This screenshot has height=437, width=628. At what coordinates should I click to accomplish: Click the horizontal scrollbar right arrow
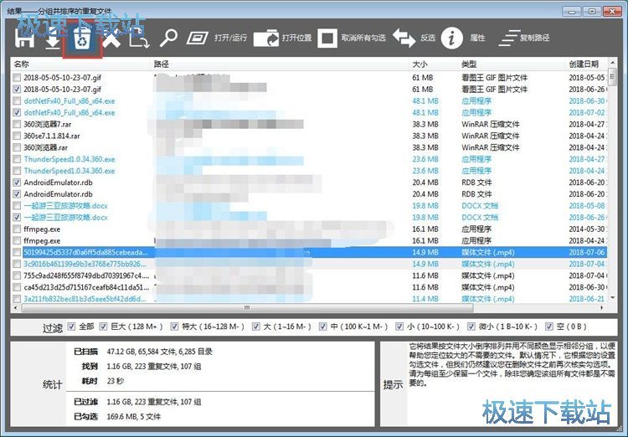(x=602, y=308)
